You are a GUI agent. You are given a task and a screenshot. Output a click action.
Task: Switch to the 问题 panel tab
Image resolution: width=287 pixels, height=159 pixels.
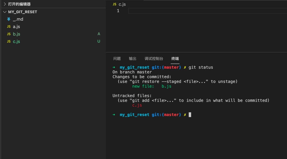(117, 59)
